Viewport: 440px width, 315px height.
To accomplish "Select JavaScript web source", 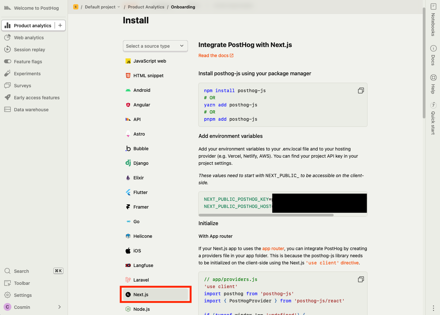I will pyautogui.click(x=155, y=61).
